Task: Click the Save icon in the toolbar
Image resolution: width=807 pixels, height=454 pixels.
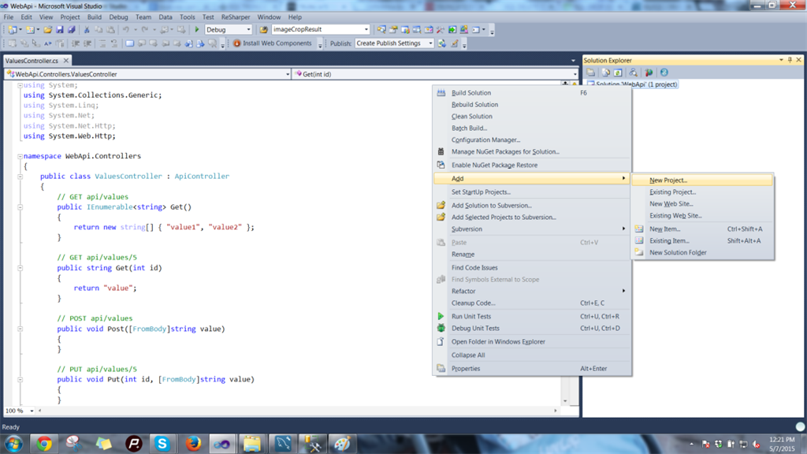Action: [60, 30]
